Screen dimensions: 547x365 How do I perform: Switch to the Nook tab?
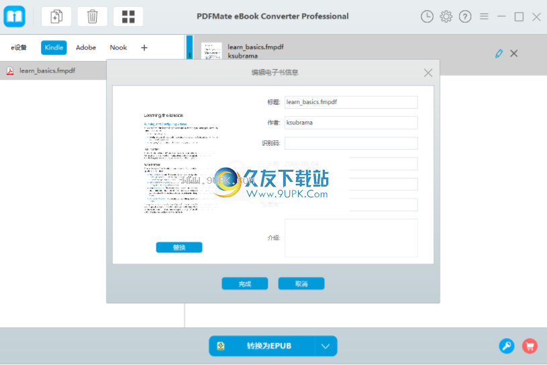118,48
